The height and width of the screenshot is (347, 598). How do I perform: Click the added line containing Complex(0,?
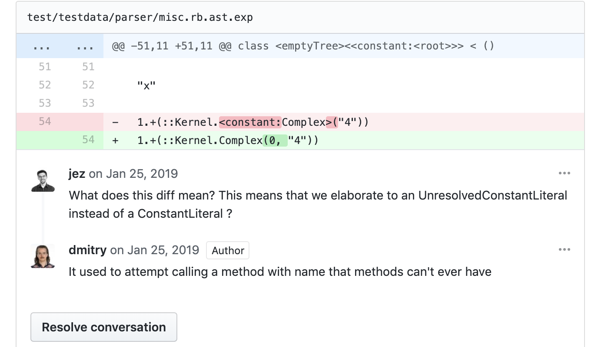click(x=226, y=140)
